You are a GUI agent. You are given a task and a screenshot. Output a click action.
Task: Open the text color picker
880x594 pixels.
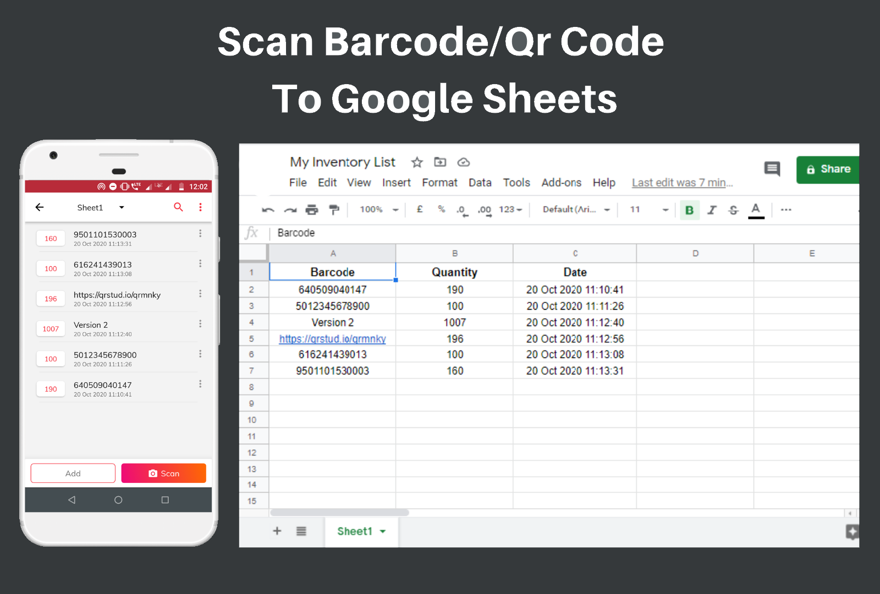756,210
